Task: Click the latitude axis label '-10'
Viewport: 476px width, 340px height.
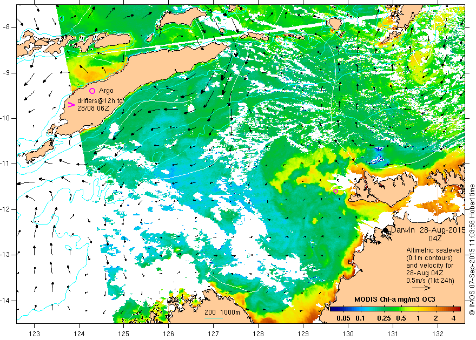Action: 5,118
